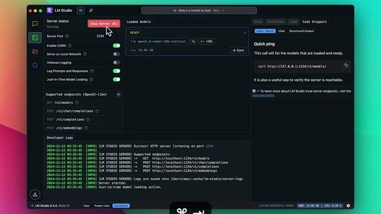Select the Hello, World! snippet tab

click(265, 31)
